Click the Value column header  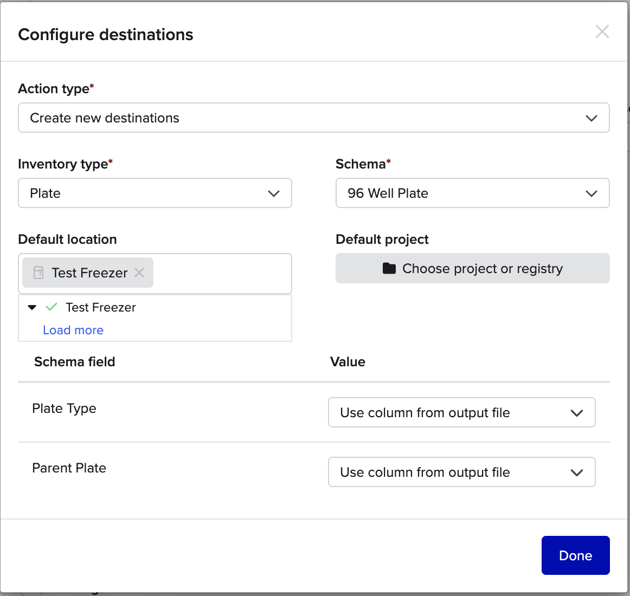click(x=348, y=362)
